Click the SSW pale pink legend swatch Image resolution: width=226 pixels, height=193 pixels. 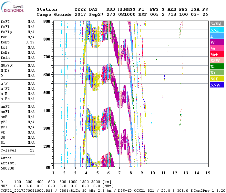217,60
